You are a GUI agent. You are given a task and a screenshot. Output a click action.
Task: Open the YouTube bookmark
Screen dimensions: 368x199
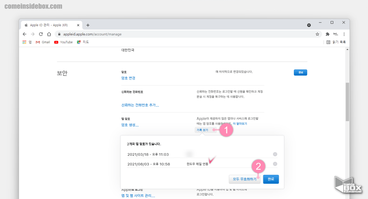(x=63, y=42)
